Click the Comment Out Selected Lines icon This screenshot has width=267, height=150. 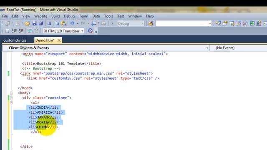point(30,31)
